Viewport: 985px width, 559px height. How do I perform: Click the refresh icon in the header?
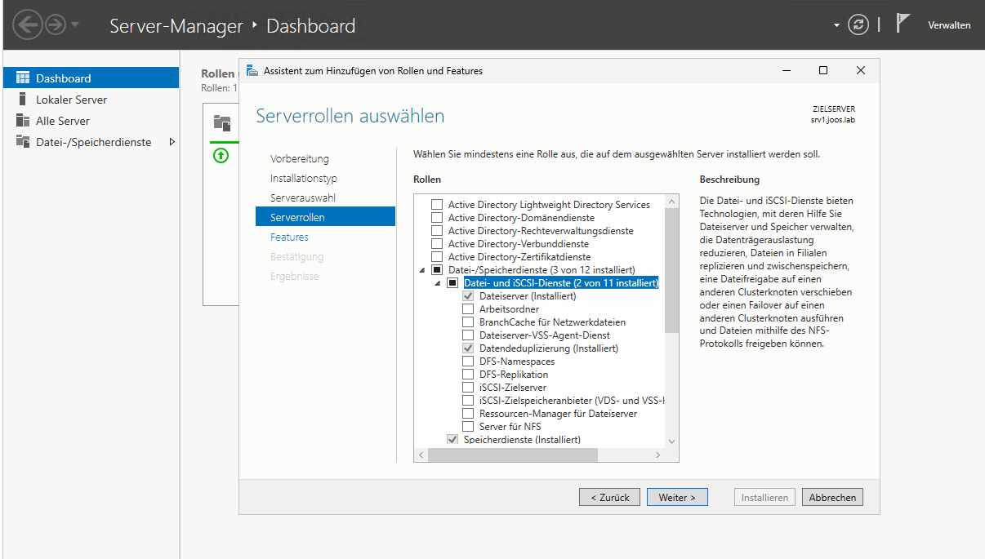coord(858,24)
